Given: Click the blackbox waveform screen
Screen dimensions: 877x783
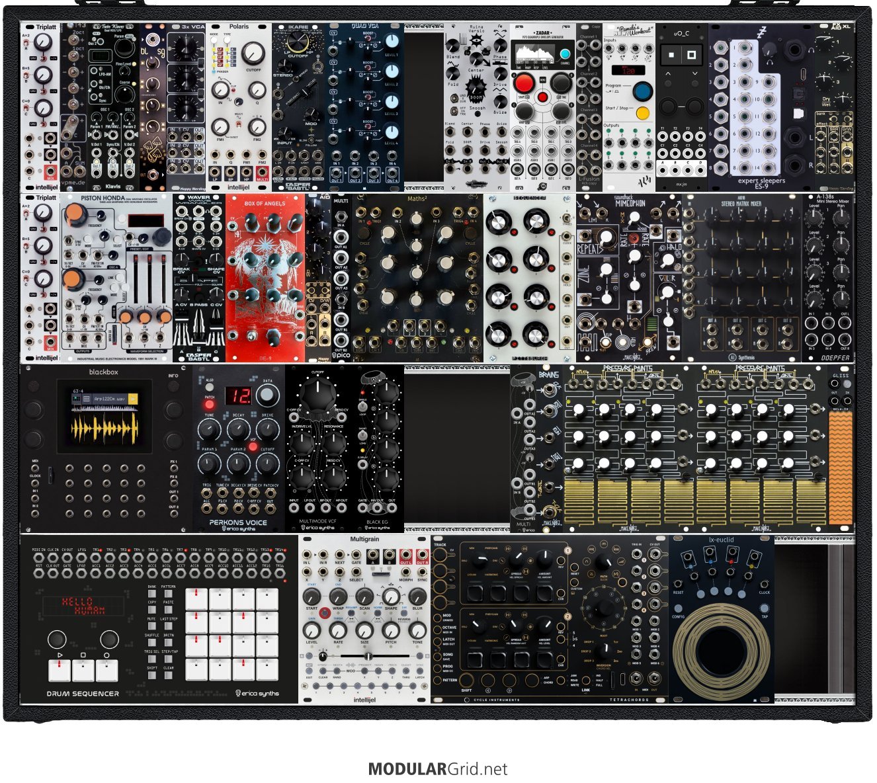Looking at the screenshot, I should pos(104,416).
